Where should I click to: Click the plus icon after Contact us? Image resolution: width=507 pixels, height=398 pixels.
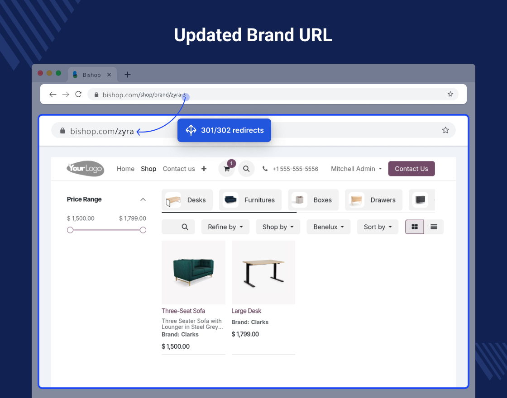204,169
